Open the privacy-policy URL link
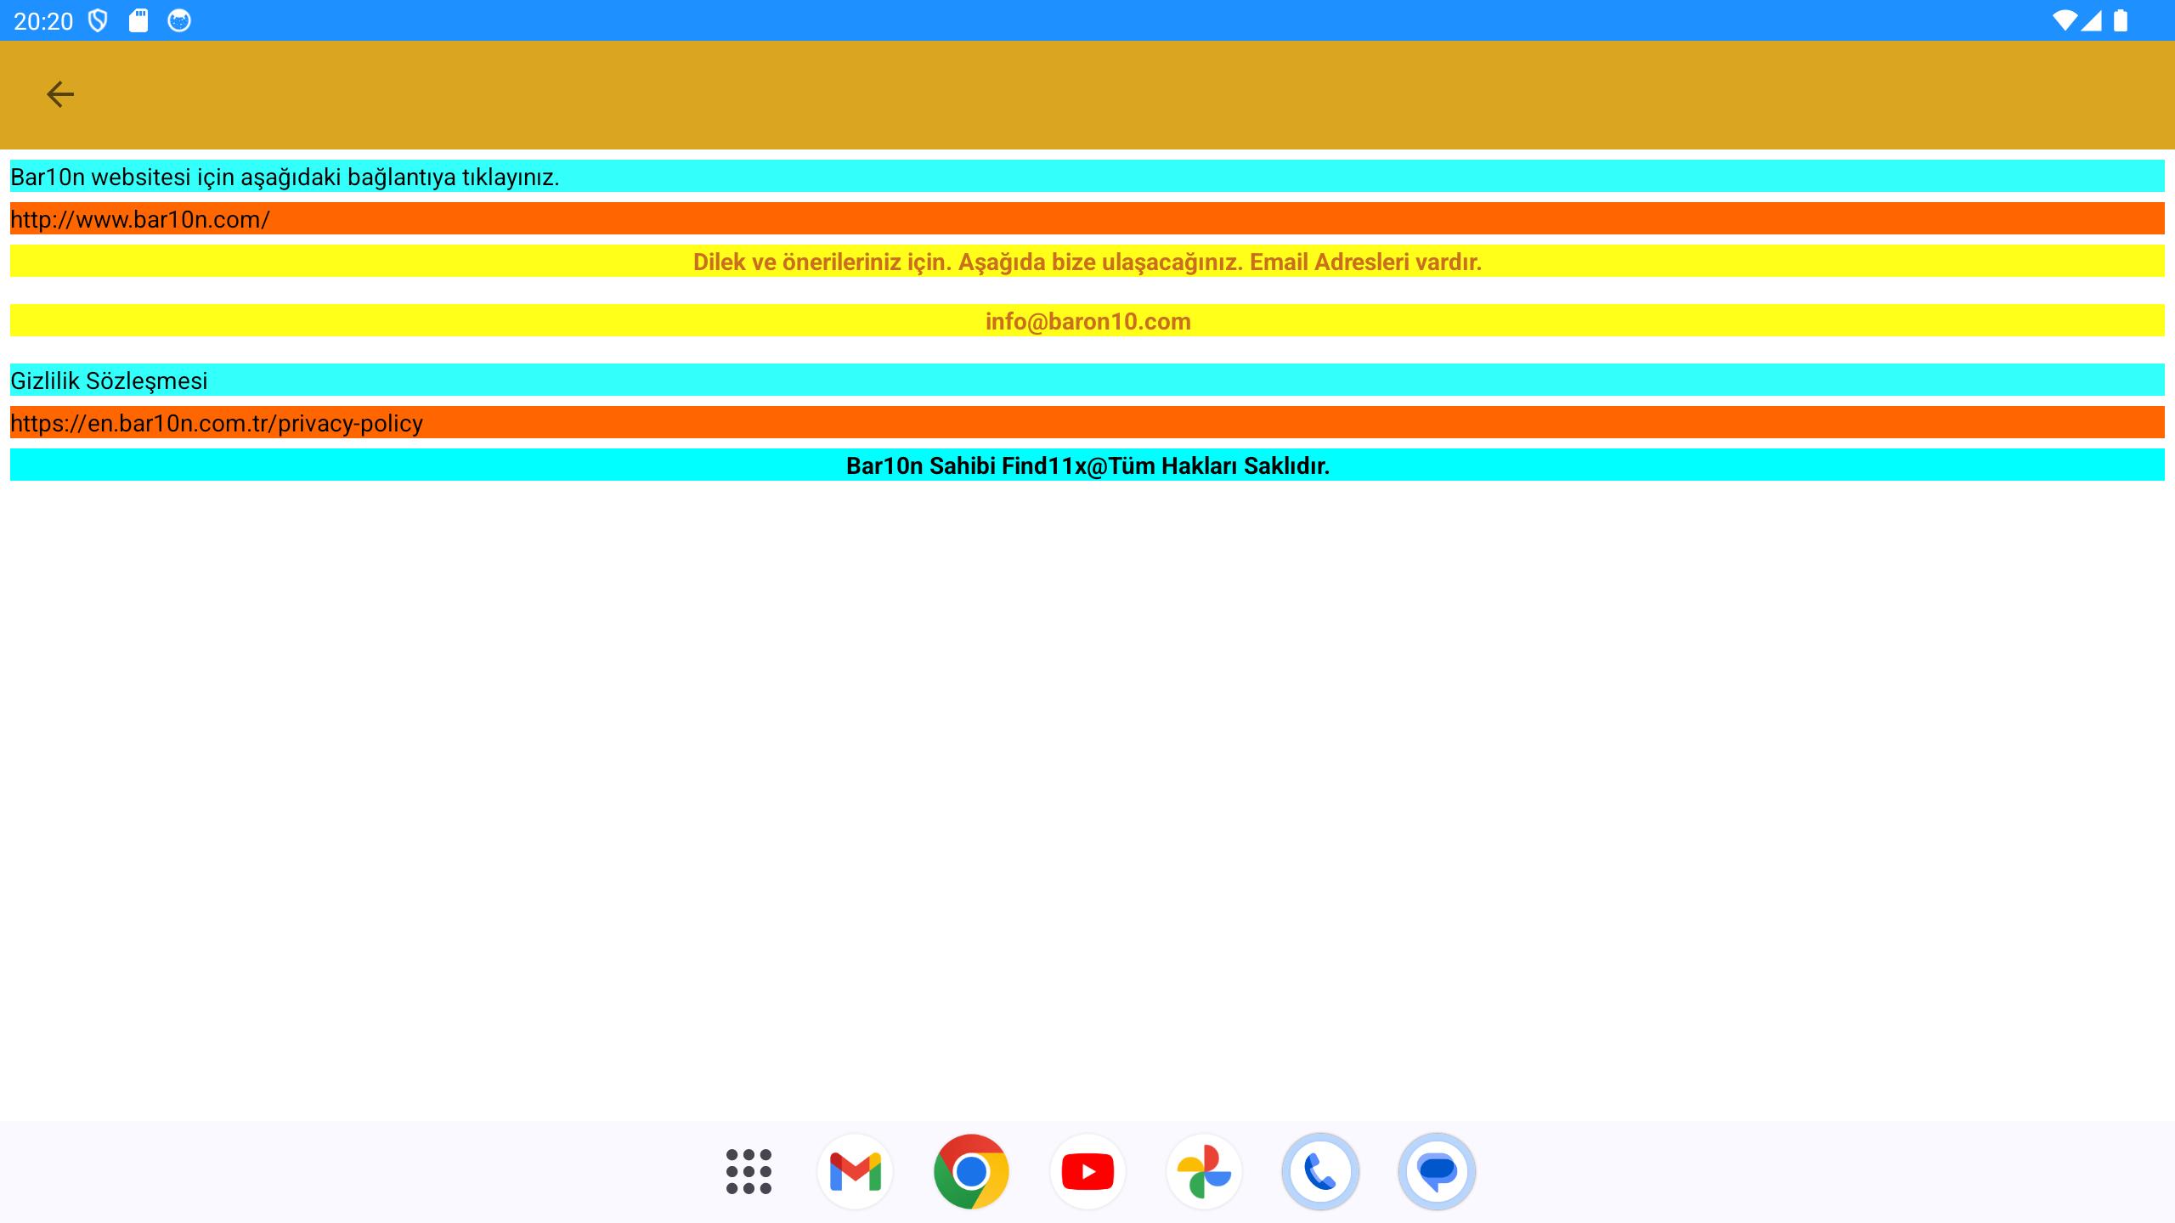 pos(1087,422)
